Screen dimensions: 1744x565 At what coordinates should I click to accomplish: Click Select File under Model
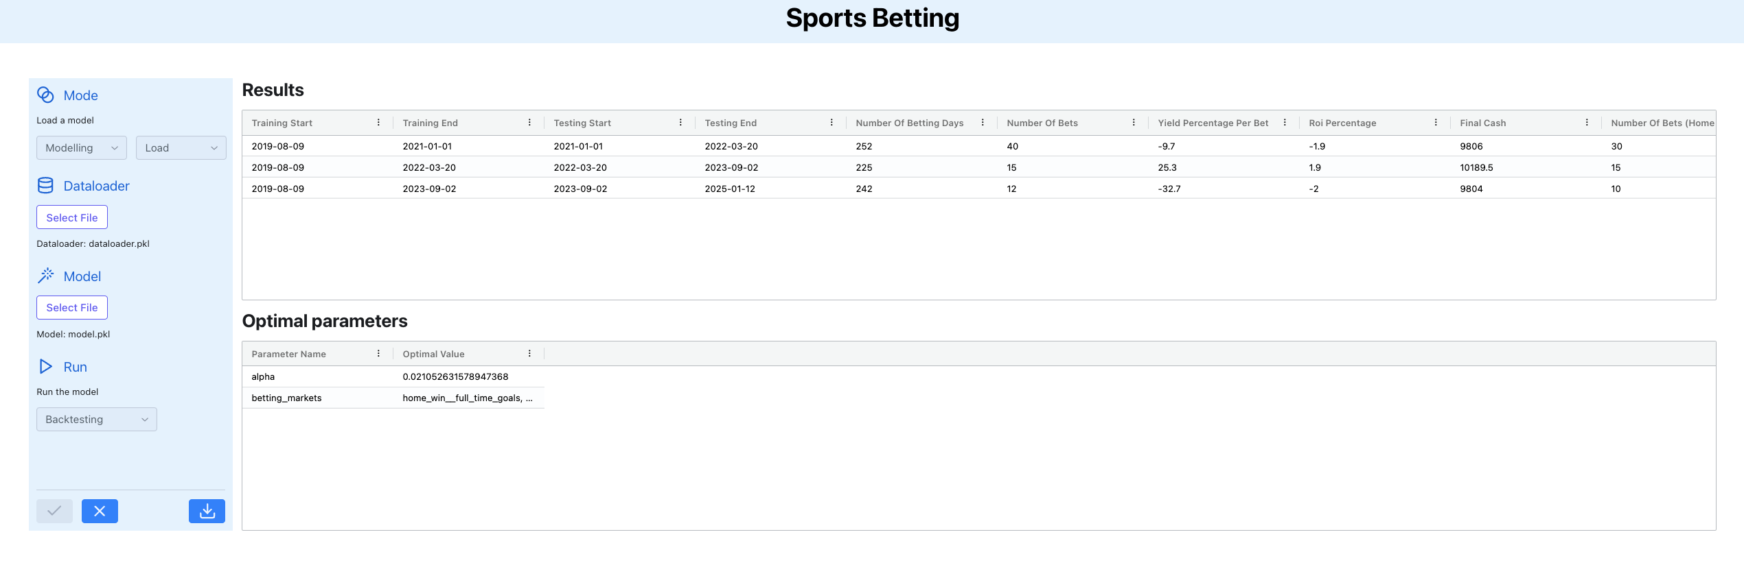[72, 308]
